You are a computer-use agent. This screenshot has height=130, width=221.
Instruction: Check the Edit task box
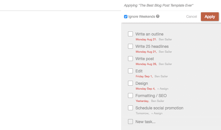(x=130, y=71)
